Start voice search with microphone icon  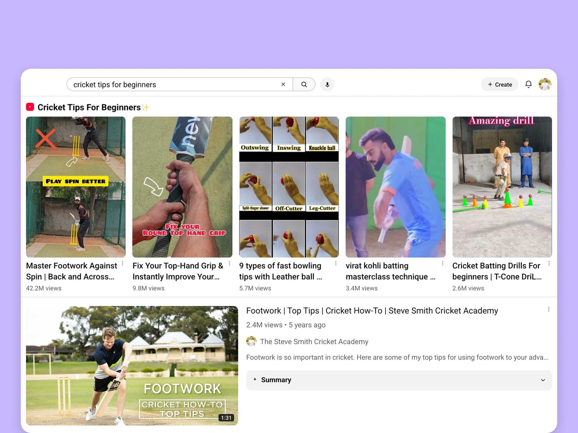pyautogui.click(x=327, y=84)
